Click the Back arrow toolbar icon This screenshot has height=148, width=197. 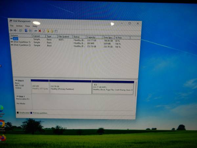tap(11, 31)
